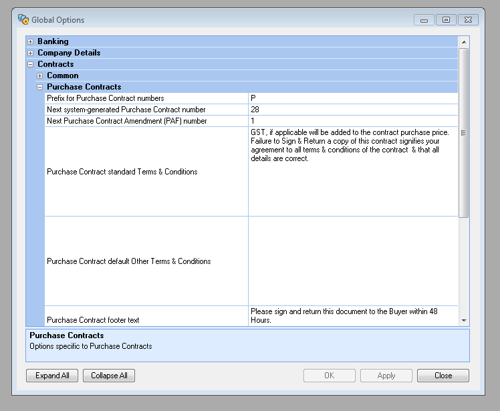Screen dimensions: 500x411
Task: Click the scroll down arrow
Action: pos(464,320)
